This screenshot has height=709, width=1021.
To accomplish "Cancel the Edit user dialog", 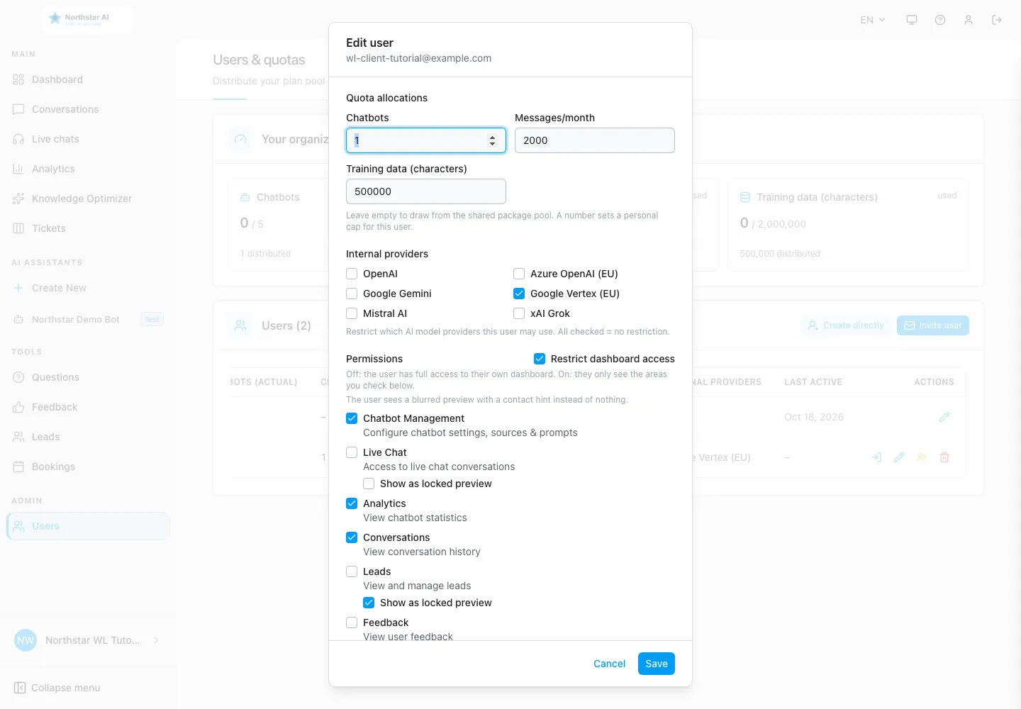I will pos(610,664).
